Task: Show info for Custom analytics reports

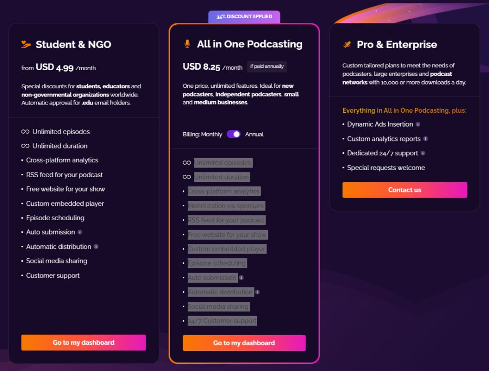Action: tap(425, 139)
